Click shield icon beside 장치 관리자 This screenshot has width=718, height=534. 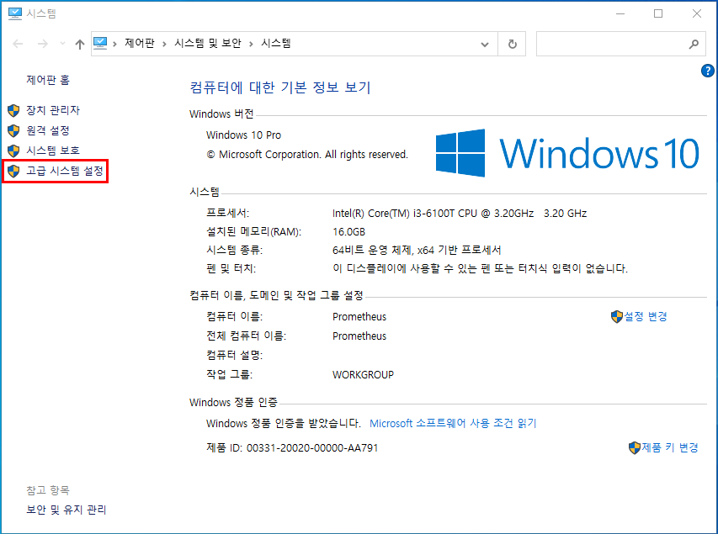13,110
